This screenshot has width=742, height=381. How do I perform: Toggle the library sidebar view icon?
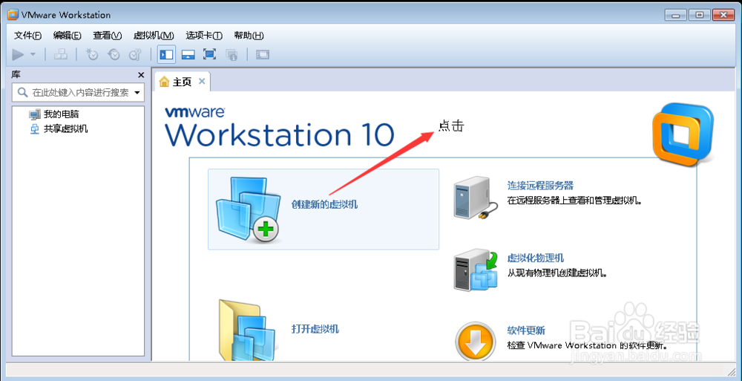point(166,54)
